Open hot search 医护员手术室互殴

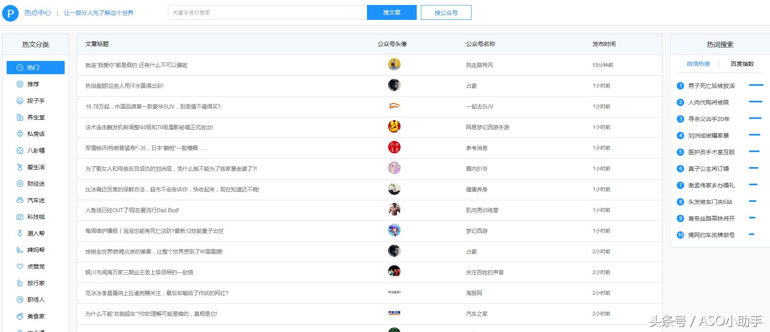[712, 152]
